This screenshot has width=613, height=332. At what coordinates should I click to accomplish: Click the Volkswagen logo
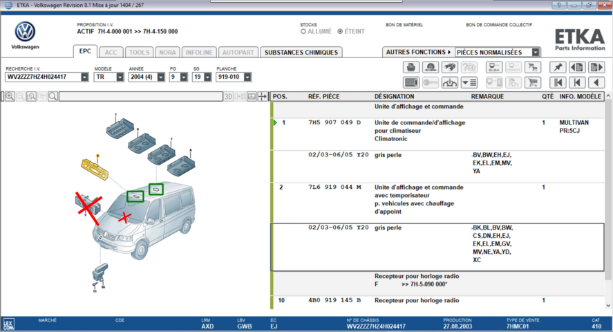[25, 32]
